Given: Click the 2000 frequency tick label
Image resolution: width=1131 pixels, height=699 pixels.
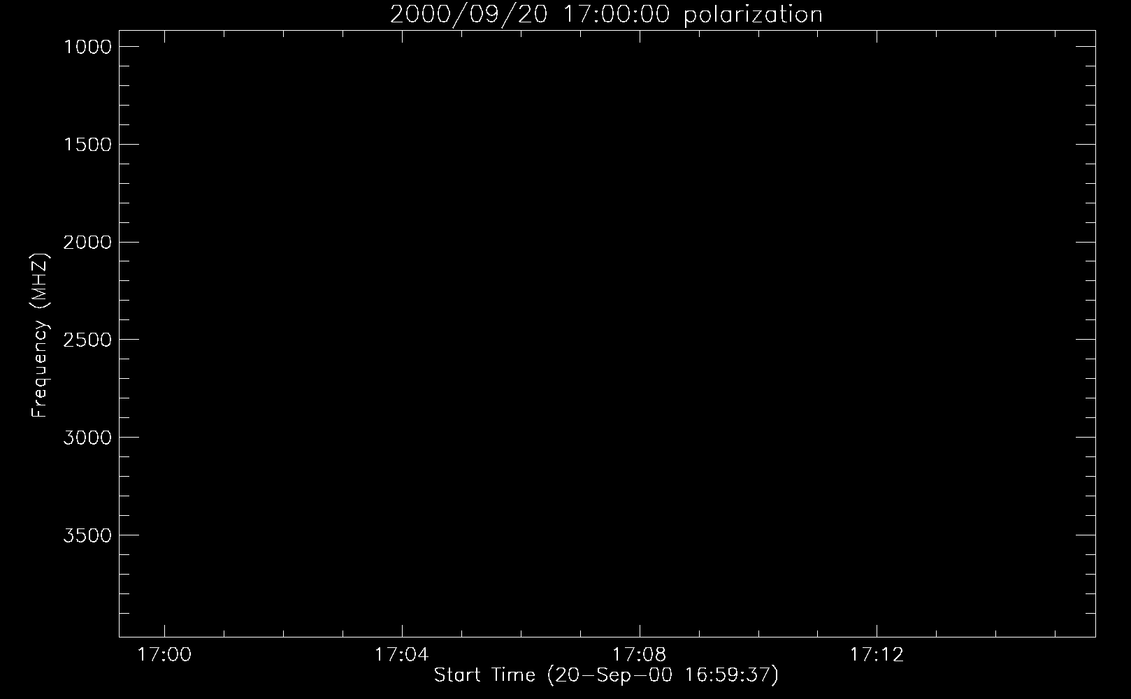Looking at the screenshot, I should pos(87,243).
